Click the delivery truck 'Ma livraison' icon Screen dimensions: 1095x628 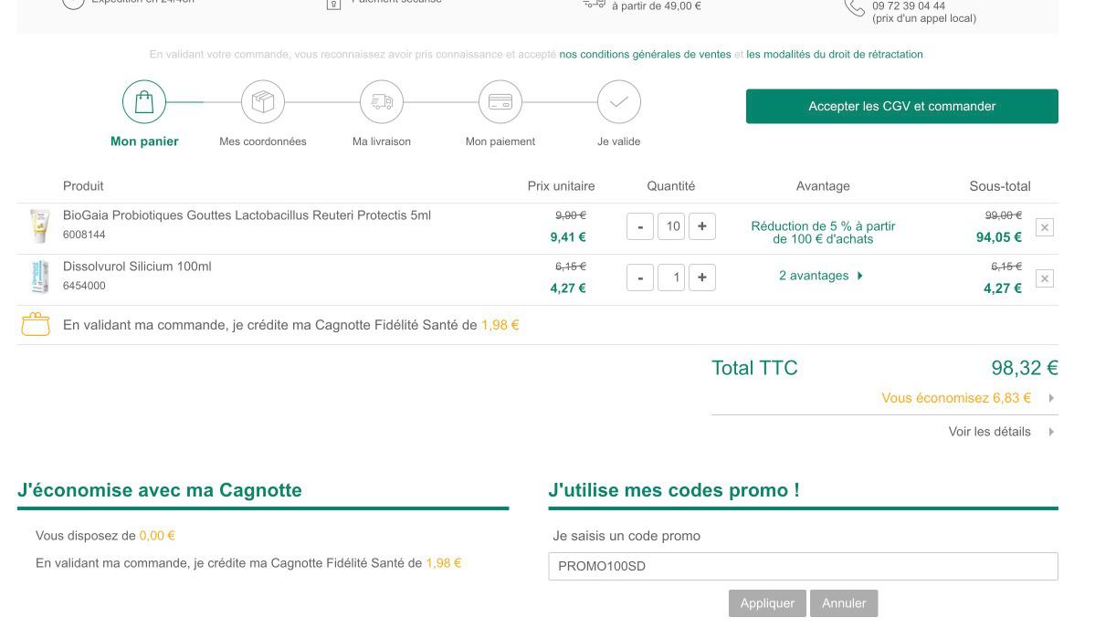(x=382, y=102)
